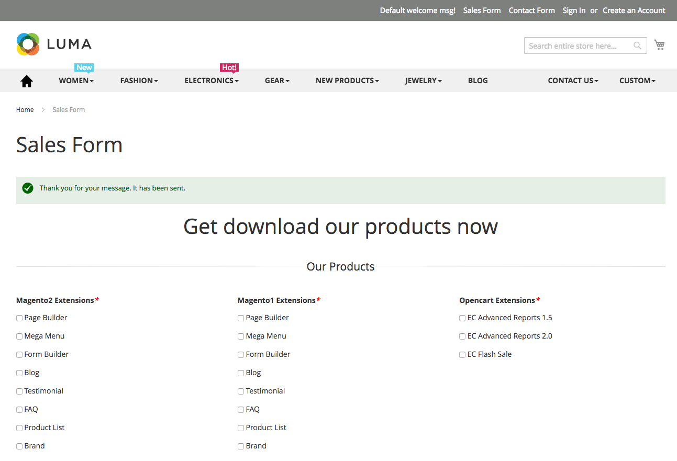
Task: Check Magento1 FAQ checkbox
Action: 241,410
